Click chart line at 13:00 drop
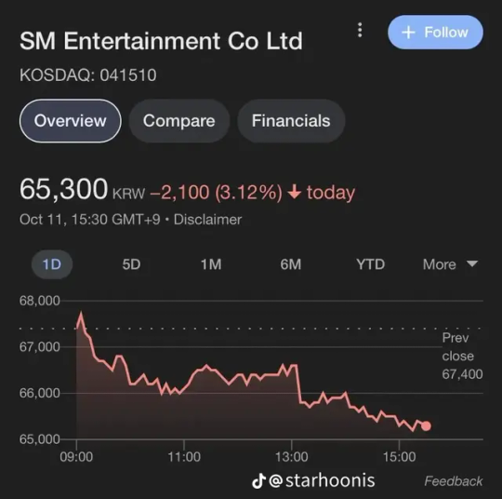The height and width of the screenshot is (499, 502). tap(298, 384)
